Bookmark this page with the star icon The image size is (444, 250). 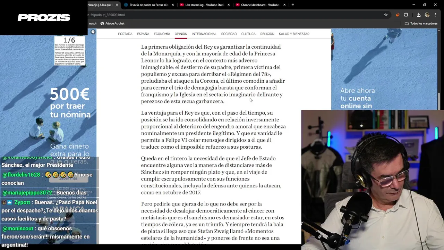pos(386,15)
